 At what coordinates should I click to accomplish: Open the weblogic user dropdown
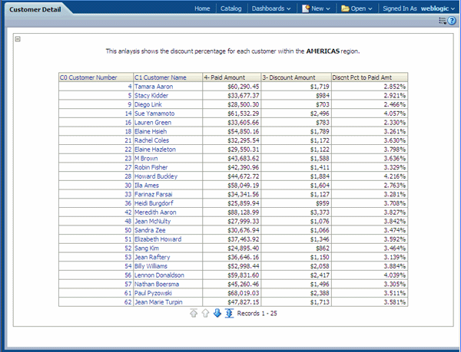(x=438, y=8)
